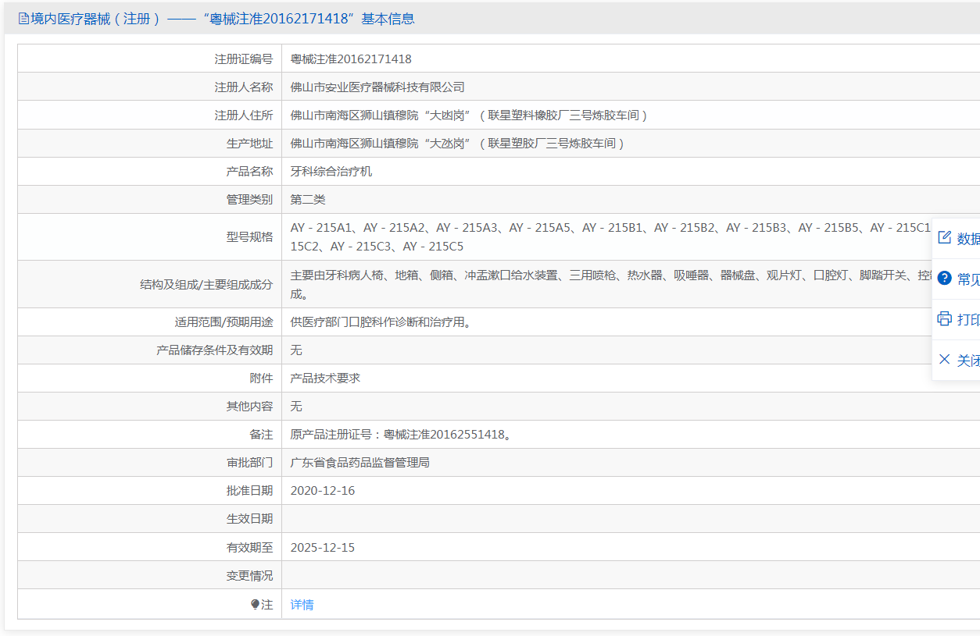Click the text beginning 主要由牙科病人椅

pyautogui.click(x=612, y=284)
